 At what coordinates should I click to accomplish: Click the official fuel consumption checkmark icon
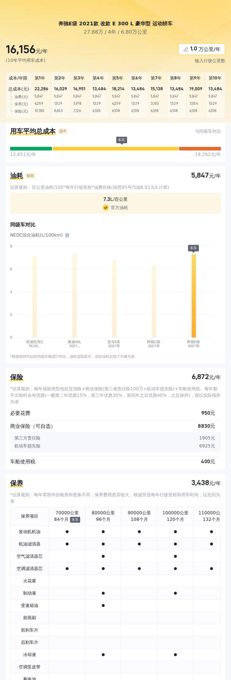[106, 207]
